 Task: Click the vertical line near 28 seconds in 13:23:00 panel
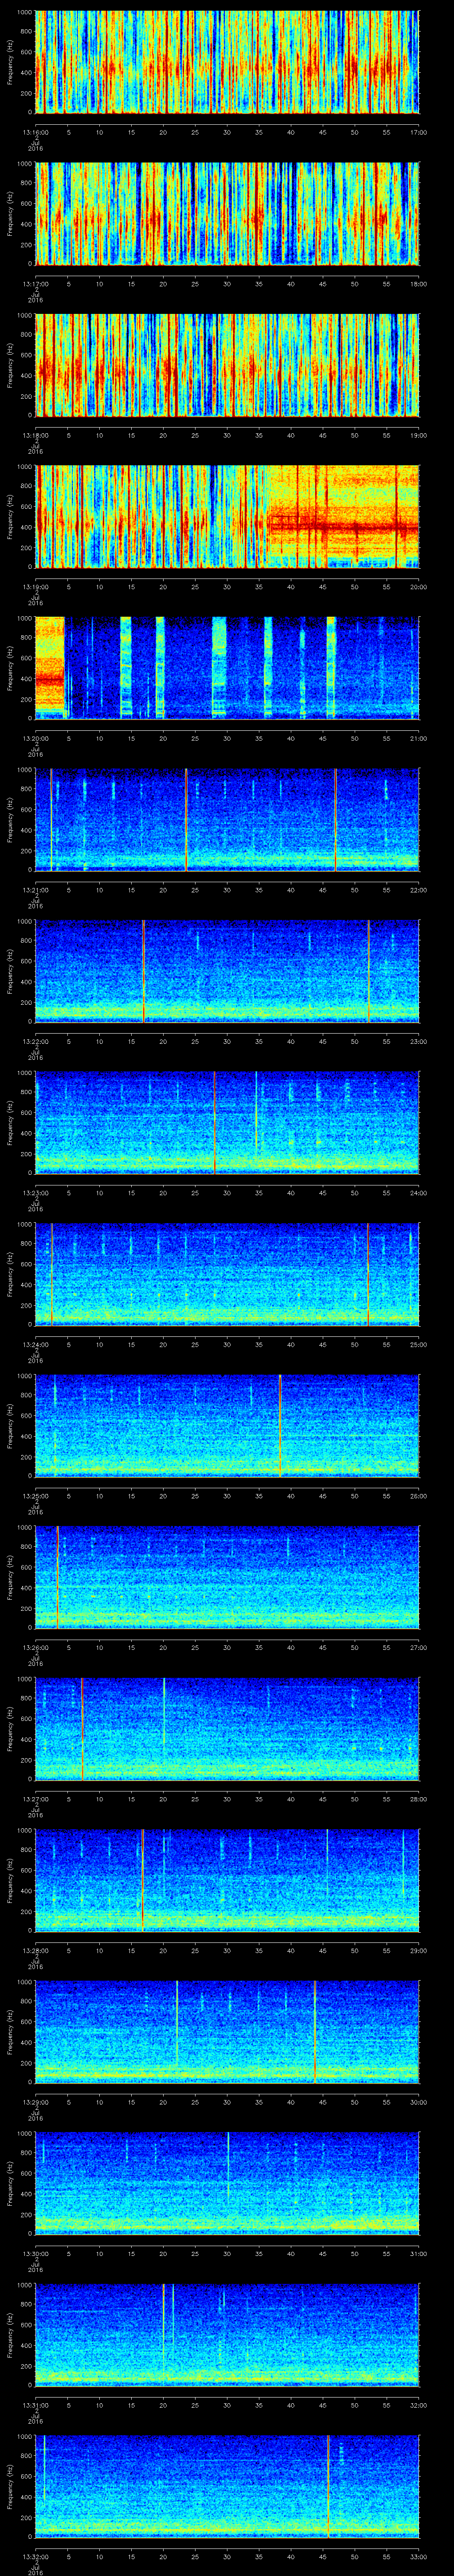[x=215, y=1122]
